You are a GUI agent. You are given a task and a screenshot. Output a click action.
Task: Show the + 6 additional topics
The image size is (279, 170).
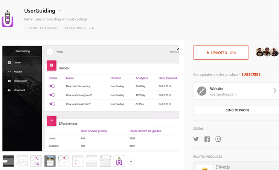(x=91, y=28)
